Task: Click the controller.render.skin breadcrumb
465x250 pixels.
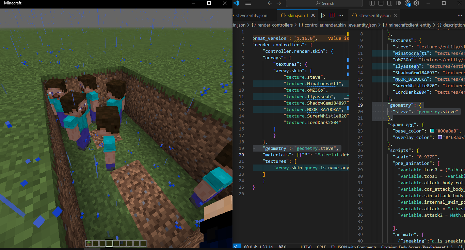Action: pos(322,25)
